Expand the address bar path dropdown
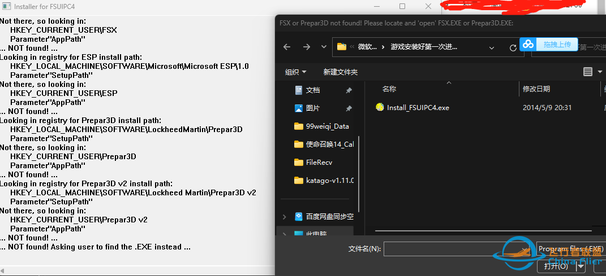606x276 pixels. pos(492,48)
